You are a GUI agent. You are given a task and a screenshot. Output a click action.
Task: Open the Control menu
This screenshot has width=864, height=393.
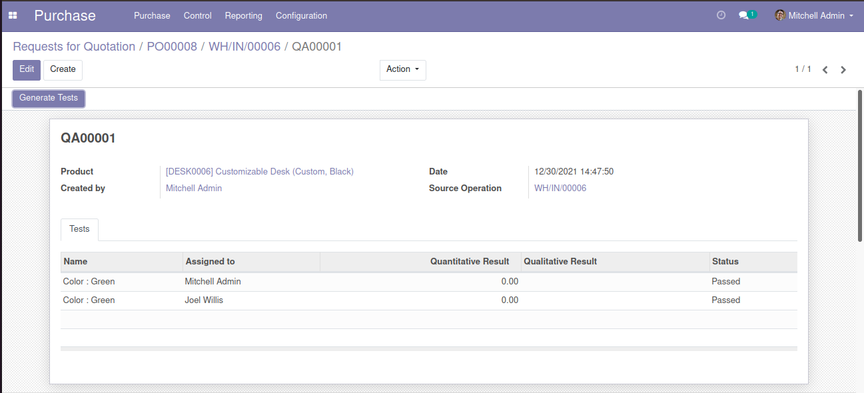pos(198,15)
